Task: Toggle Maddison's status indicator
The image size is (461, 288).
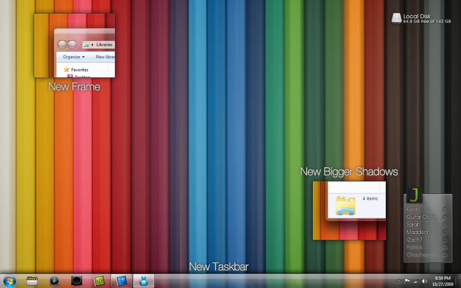Action: (x=445, y=232)
